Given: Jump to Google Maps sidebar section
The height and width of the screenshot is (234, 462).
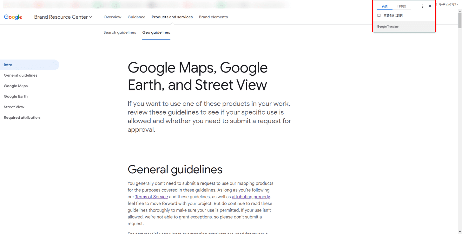Looking at the screenshot, I should click(x=16, y=86).
